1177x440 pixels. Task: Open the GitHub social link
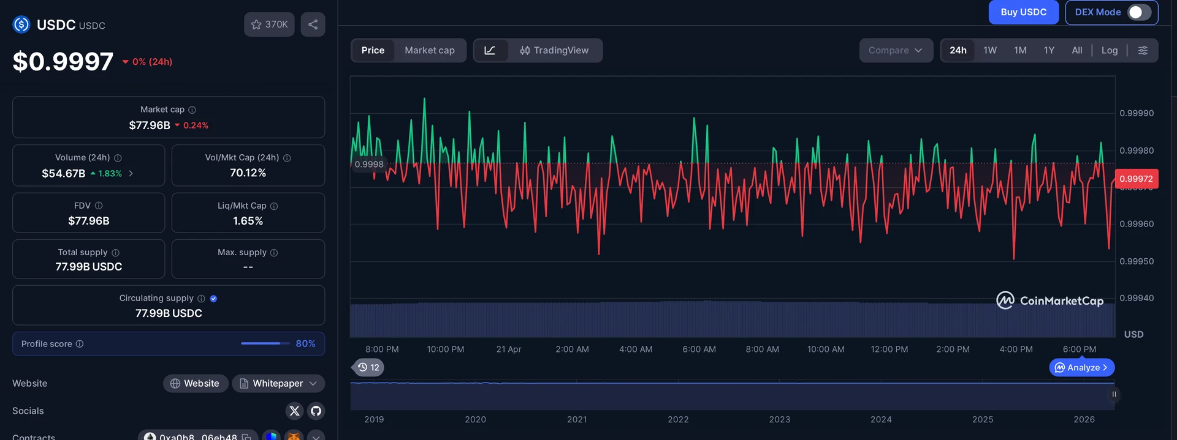click(x=316, y=411)
